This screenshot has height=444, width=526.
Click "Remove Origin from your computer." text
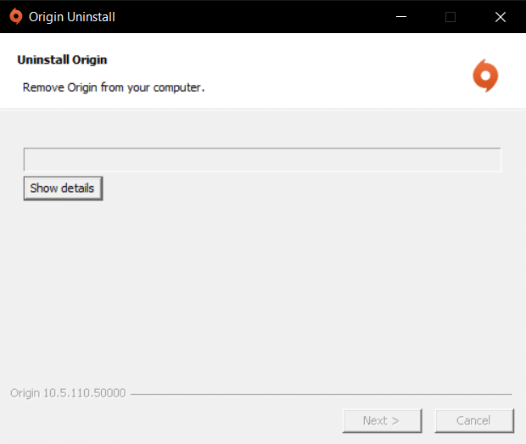[114, 87]
